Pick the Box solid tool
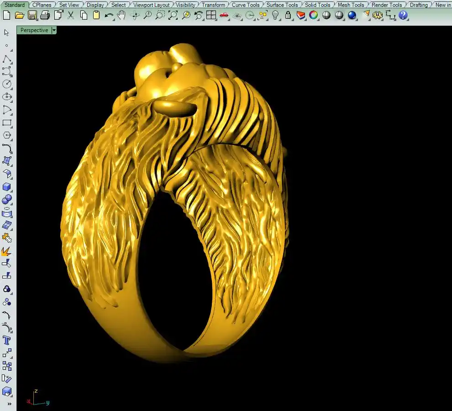 point(7,187)
